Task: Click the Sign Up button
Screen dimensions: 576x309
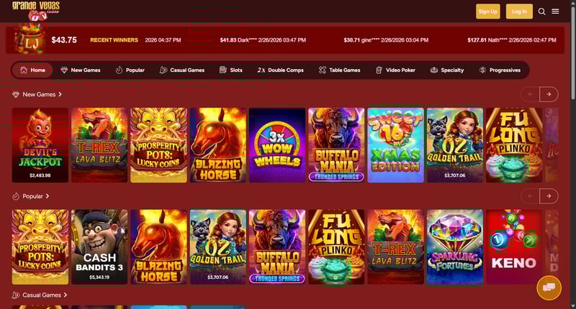Action: [x=488, y=11]
